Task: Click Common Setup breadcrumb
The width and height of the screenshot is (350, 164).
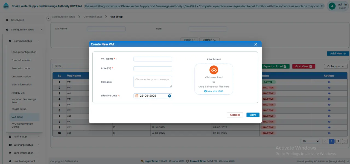Action: [93, 17]
